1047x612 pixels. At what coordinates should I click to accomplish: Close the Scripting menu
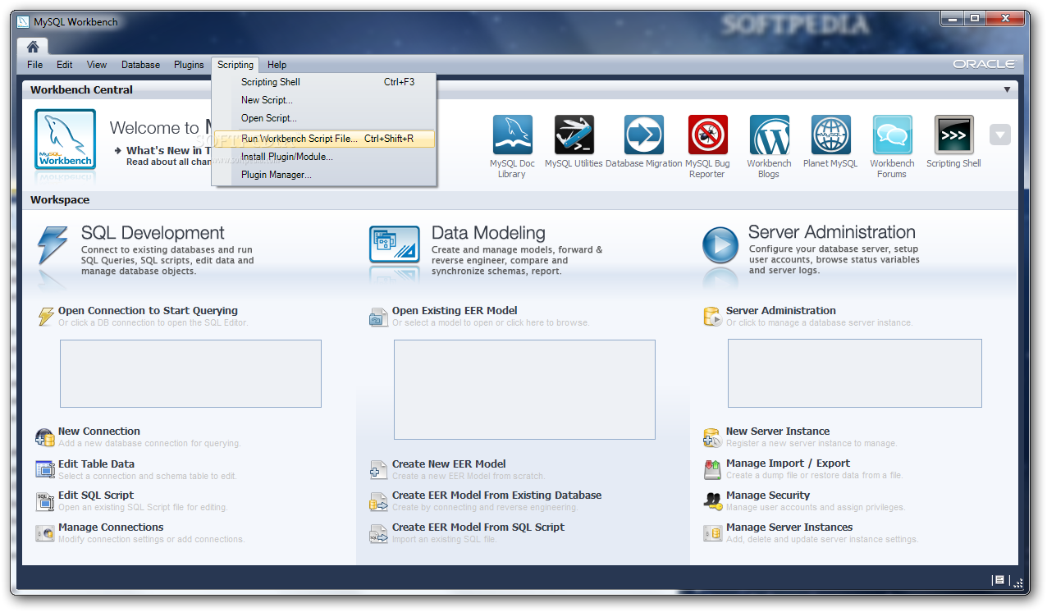(x=235, y=65)
